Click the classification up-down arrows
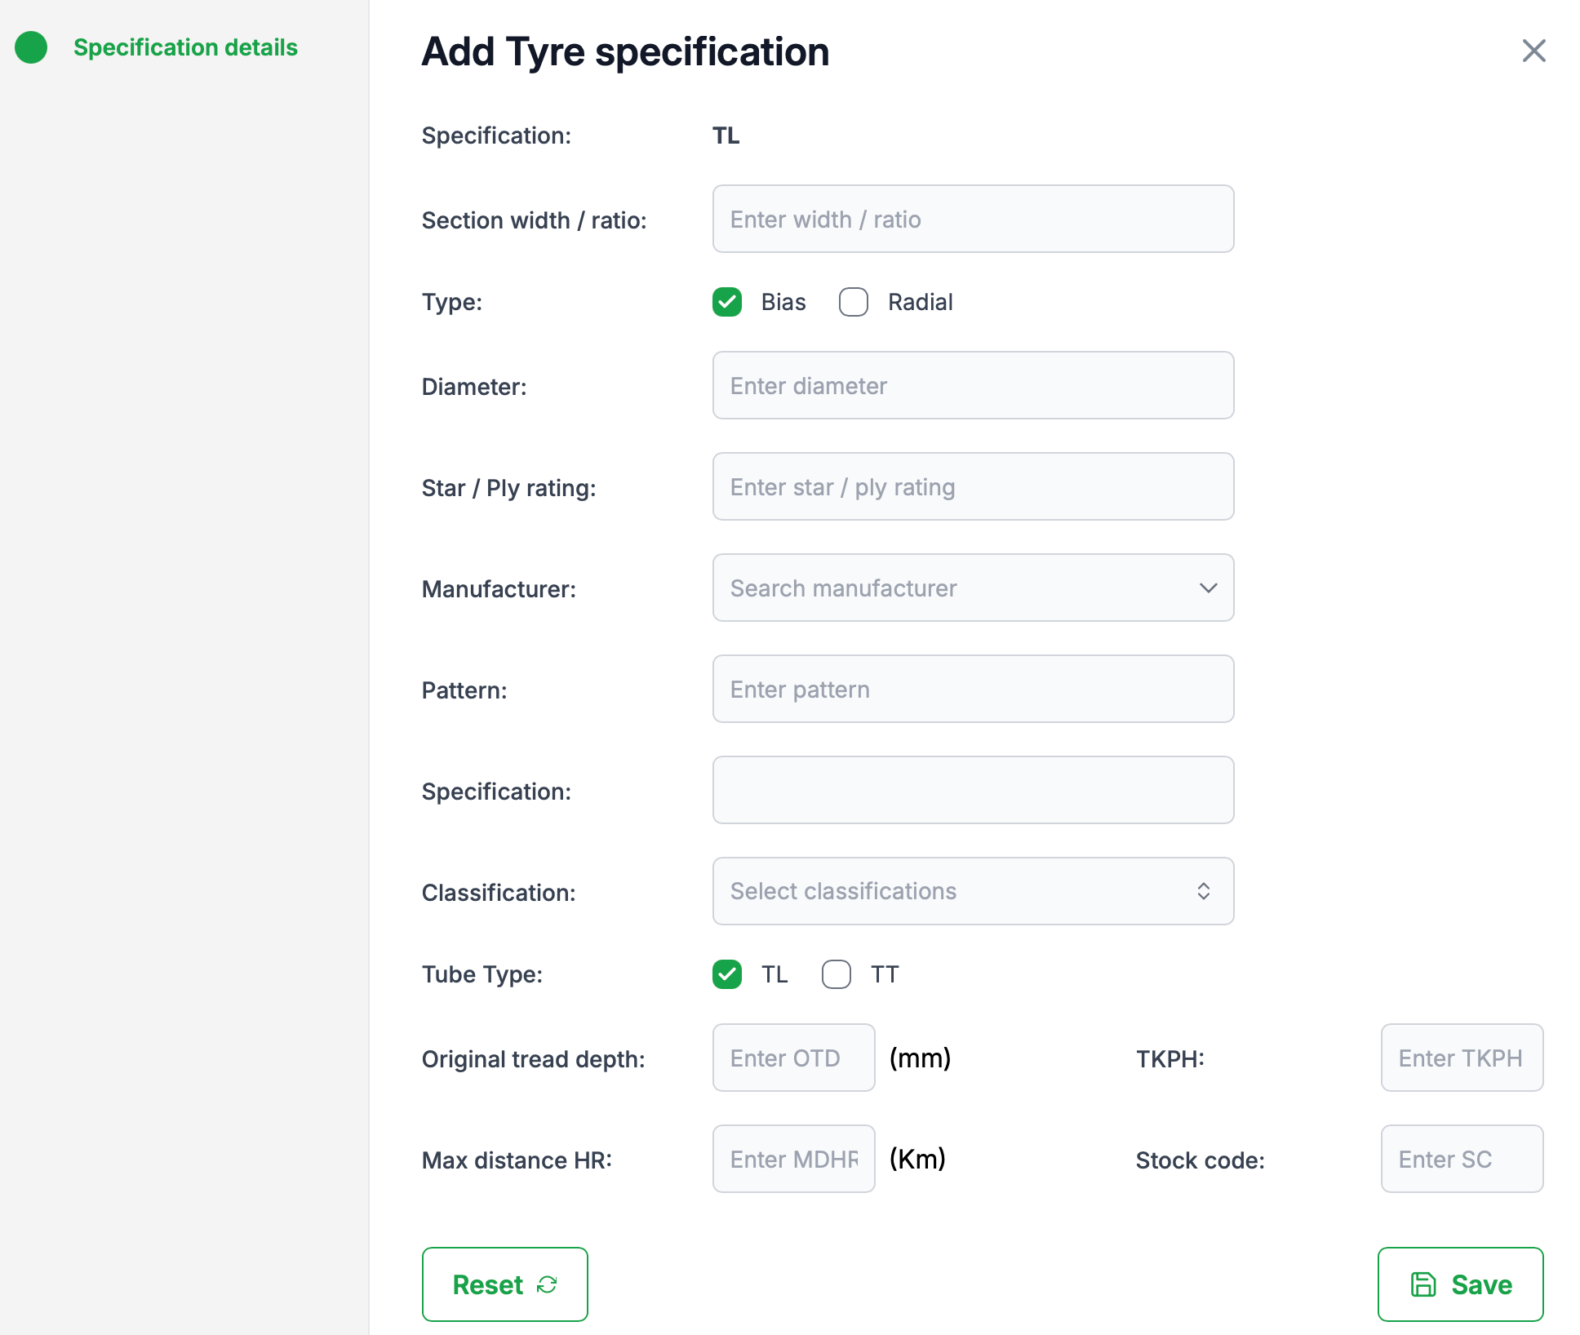The width and height of the screenshot is (1580, 1335). click(x=1204, y=891)
